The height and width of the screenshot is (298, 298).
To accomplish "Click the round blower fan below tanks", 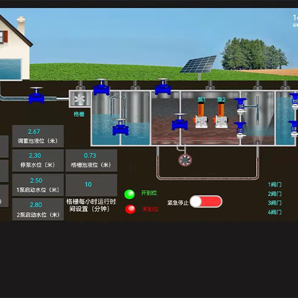I will click(x=185, y=160).
